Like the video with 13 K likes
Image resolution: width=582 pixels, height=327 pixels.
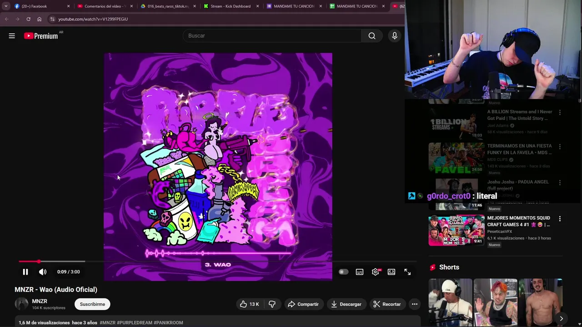pyautogui.click(x=249, y=304)
